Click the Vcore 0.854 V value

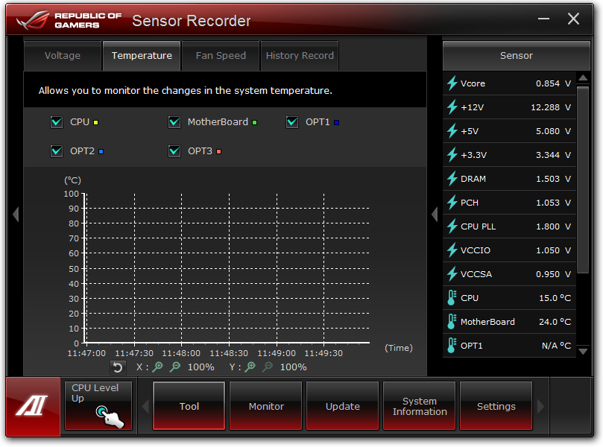point(553,83)
